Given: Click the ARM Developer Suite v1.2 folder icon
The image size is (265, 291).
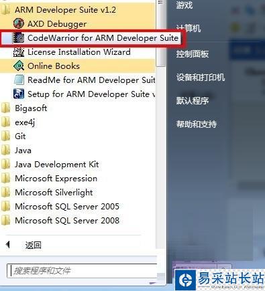Looking at the screenshot, I should coord(5,9).
